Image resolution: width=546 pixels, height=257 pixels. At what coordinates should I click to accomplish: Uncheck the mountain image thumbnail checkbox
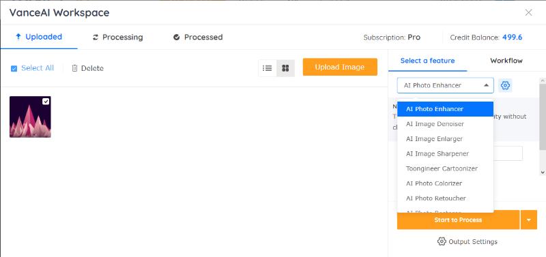[46, 101]
